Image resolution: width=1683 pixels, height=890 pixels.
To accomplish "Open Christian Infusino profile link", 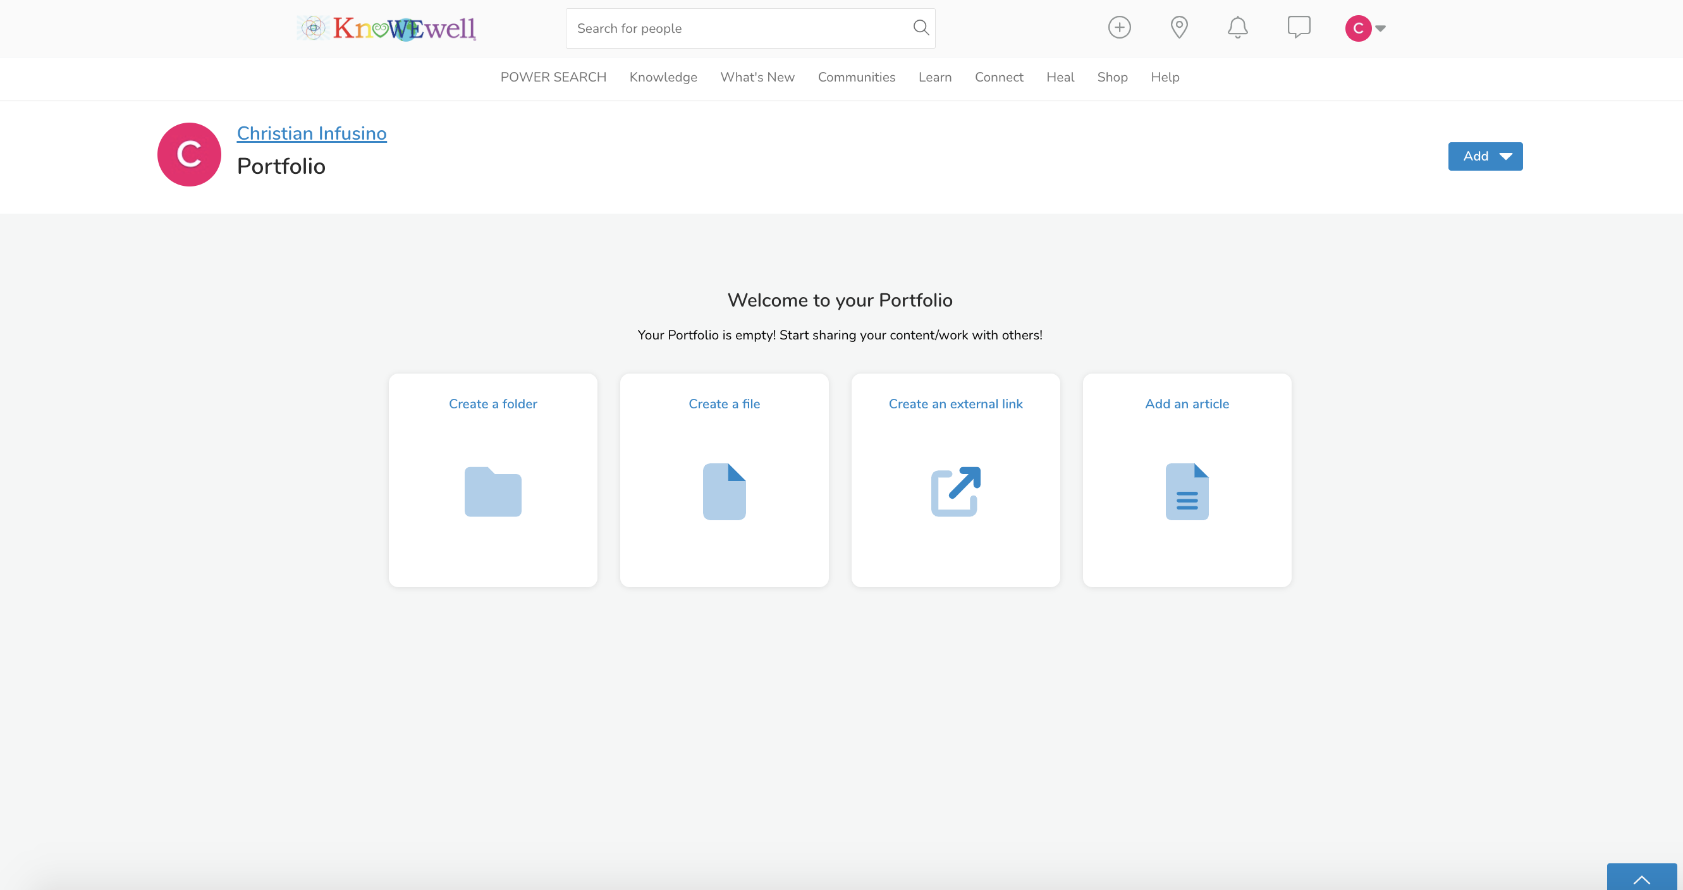I will [x=312, y=133].
